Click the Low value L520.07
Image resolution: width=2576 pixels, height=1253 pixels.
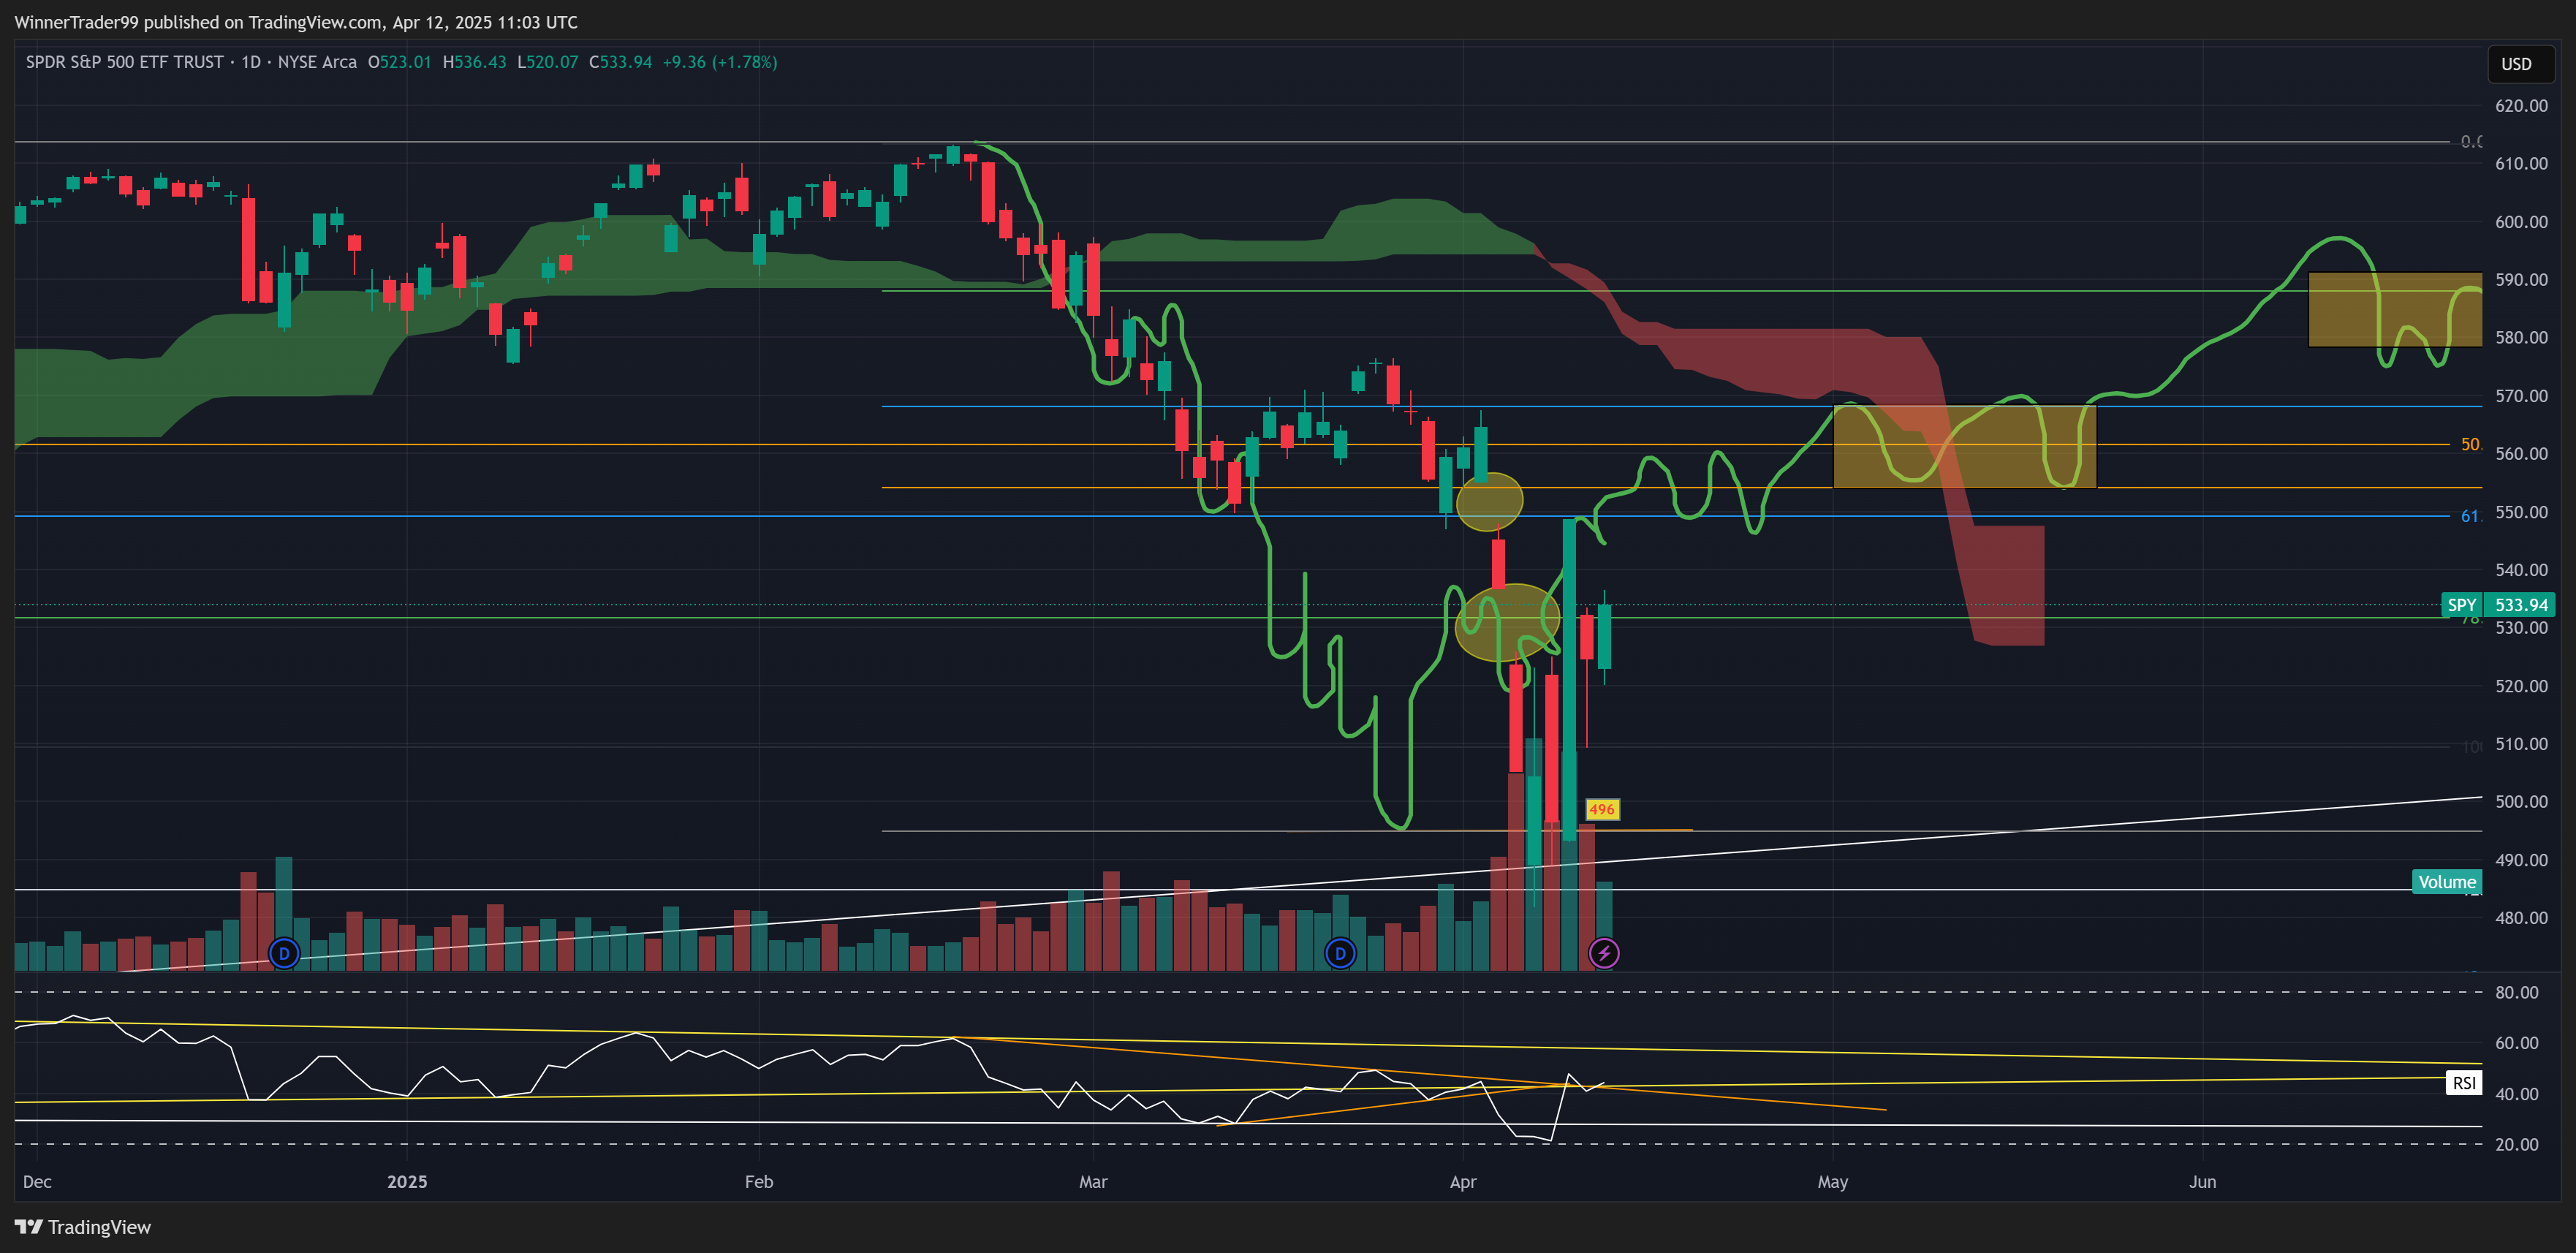[548, 62]
